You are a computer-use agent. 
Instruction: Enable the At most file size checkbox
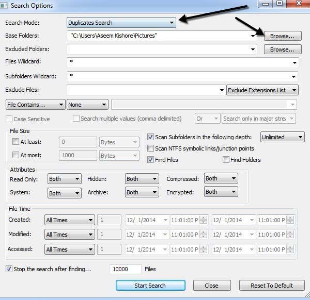click(16, 155)
